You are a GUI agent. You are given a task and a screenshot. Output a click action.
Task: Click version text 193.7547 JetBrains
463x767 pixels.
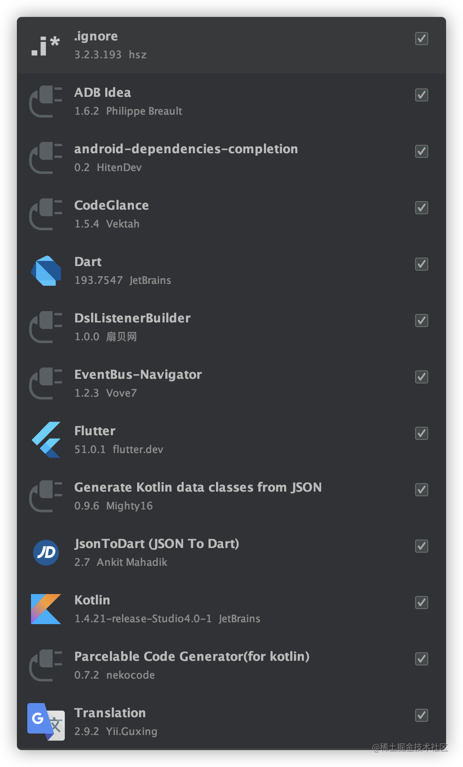click(x=123, y=280)
